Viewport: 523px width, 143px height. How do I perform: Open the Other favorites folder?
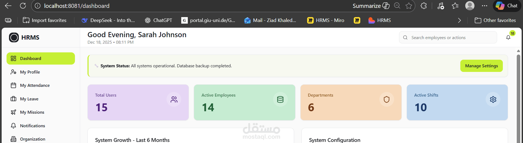495,20
